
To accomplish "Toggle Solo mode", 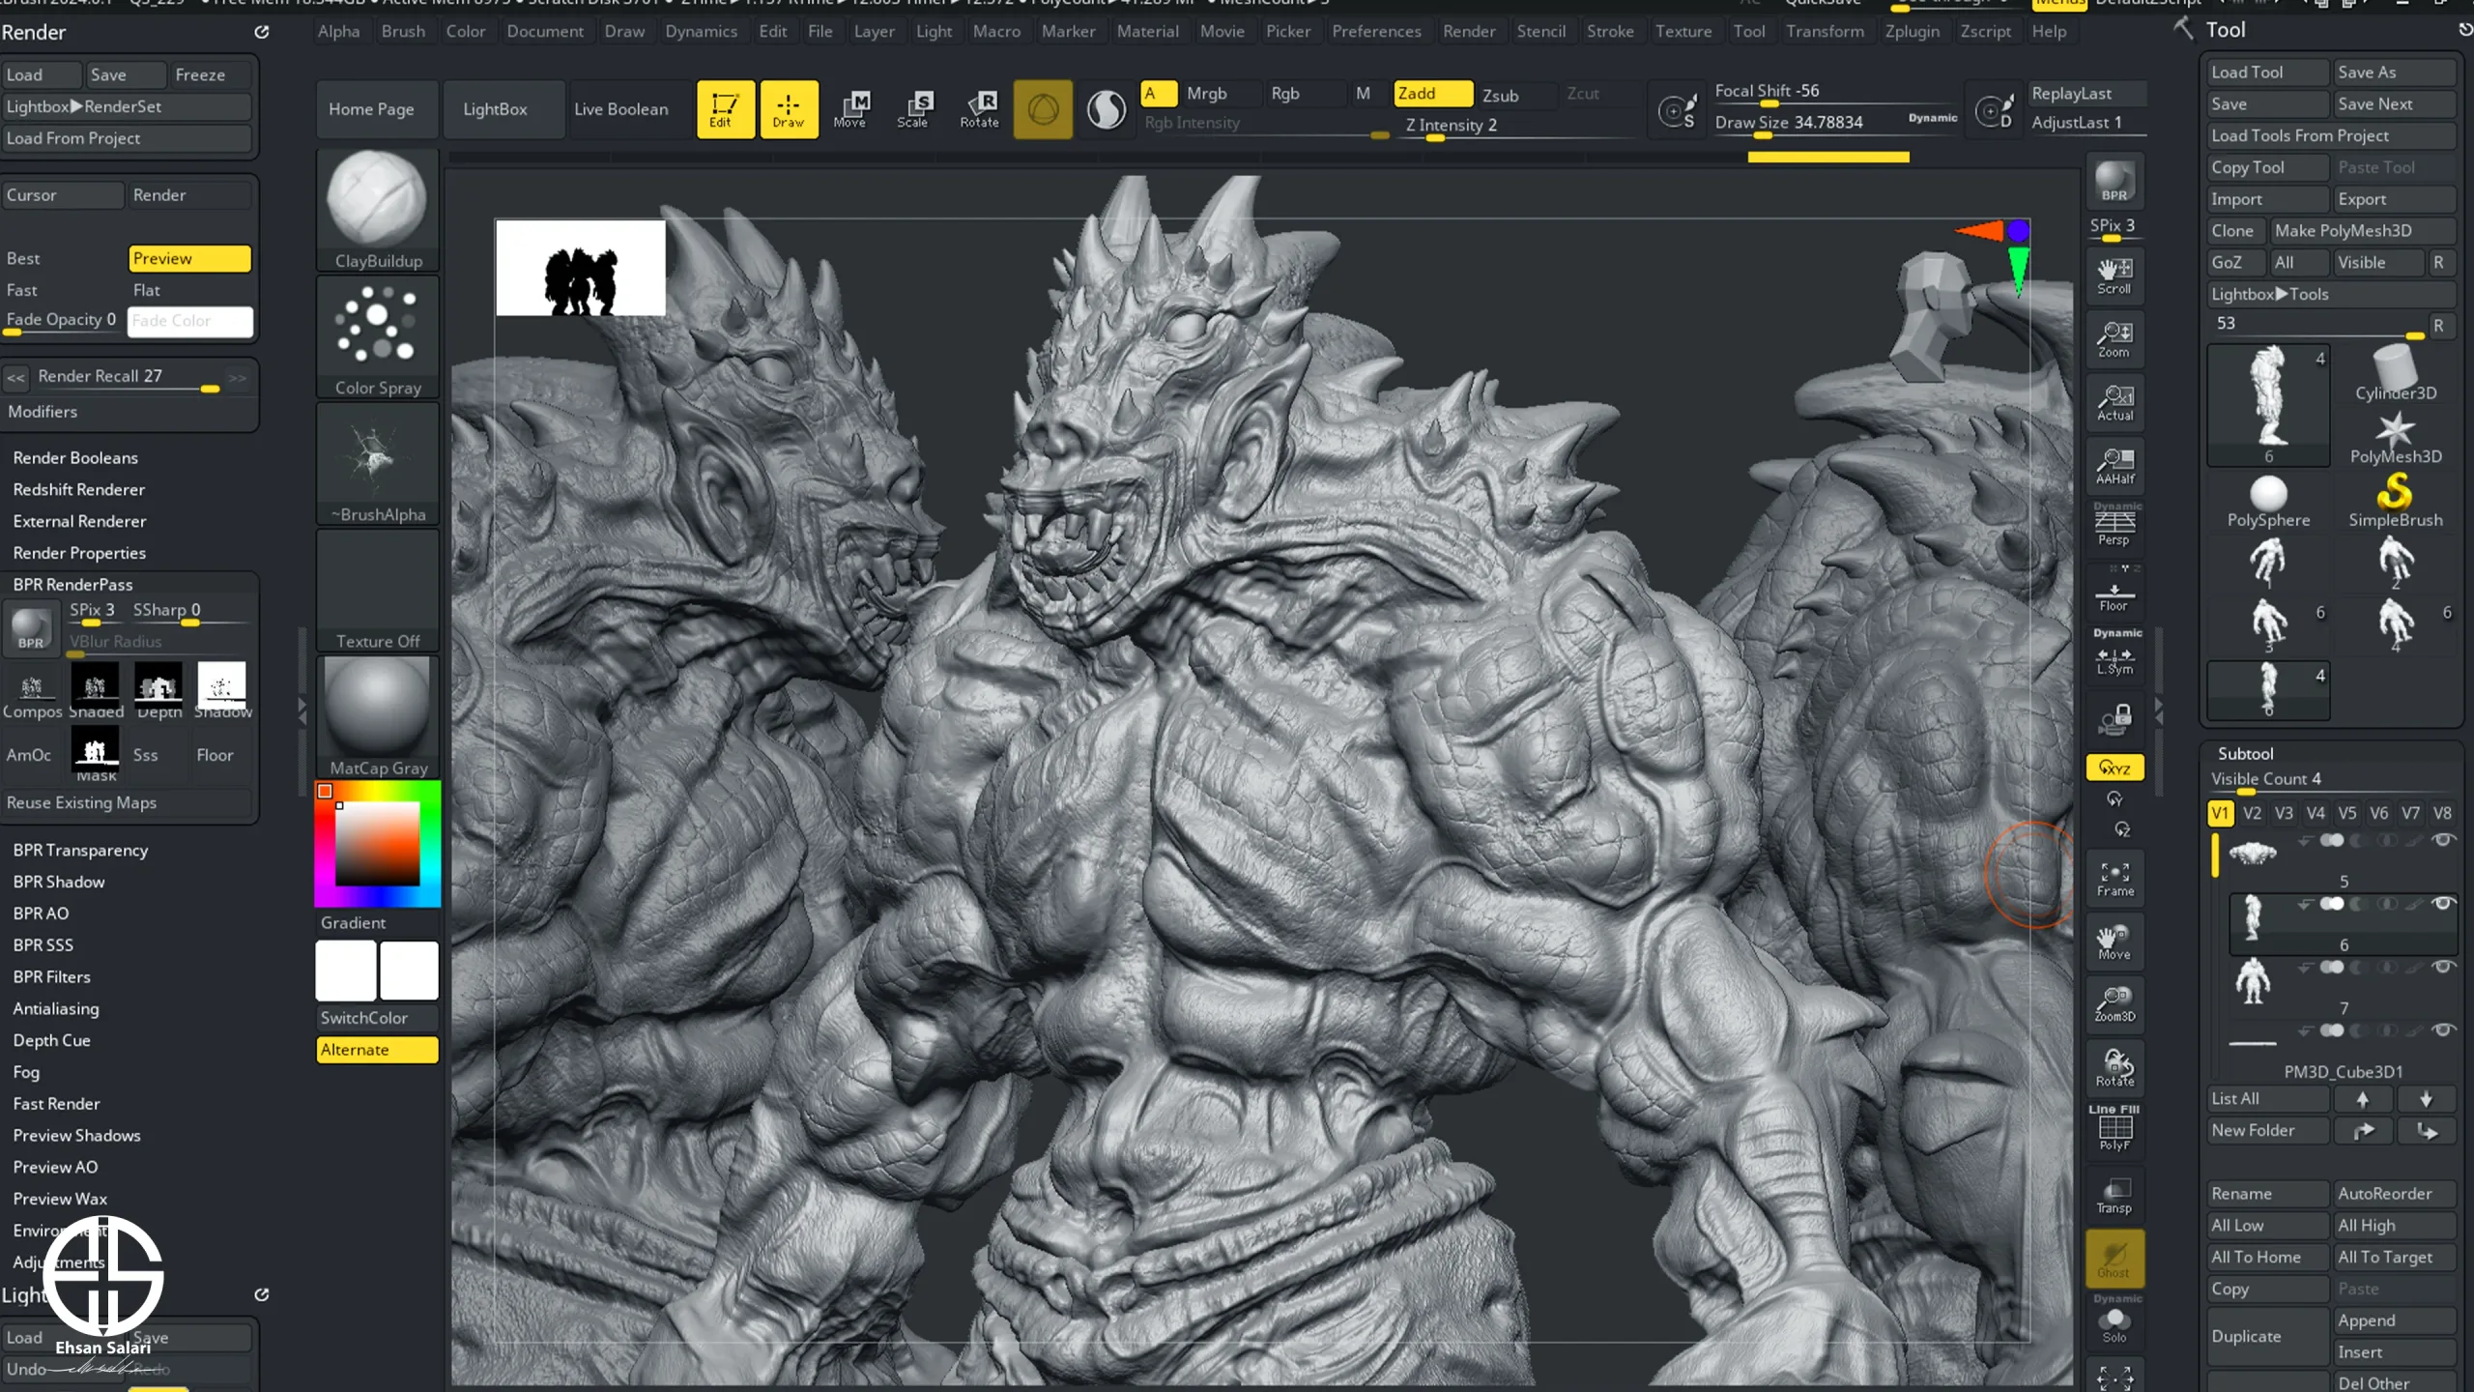I will click(2114, 1322).
